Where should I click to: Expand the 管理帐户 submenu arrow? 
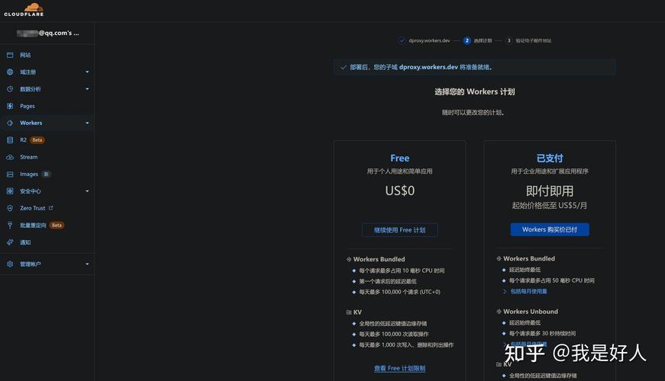[x=87, y=264]
